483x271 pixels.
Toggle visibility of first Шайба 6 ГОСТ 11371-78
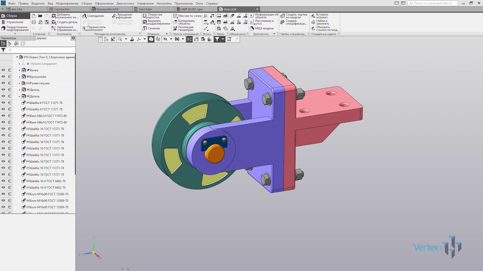click(3, 103)
